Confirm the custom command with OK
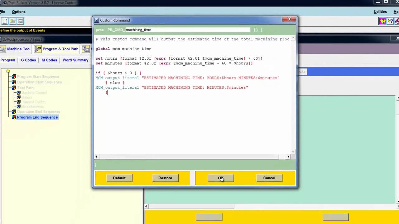The width and height of the screenshot is (399, 224). point(221,178)
